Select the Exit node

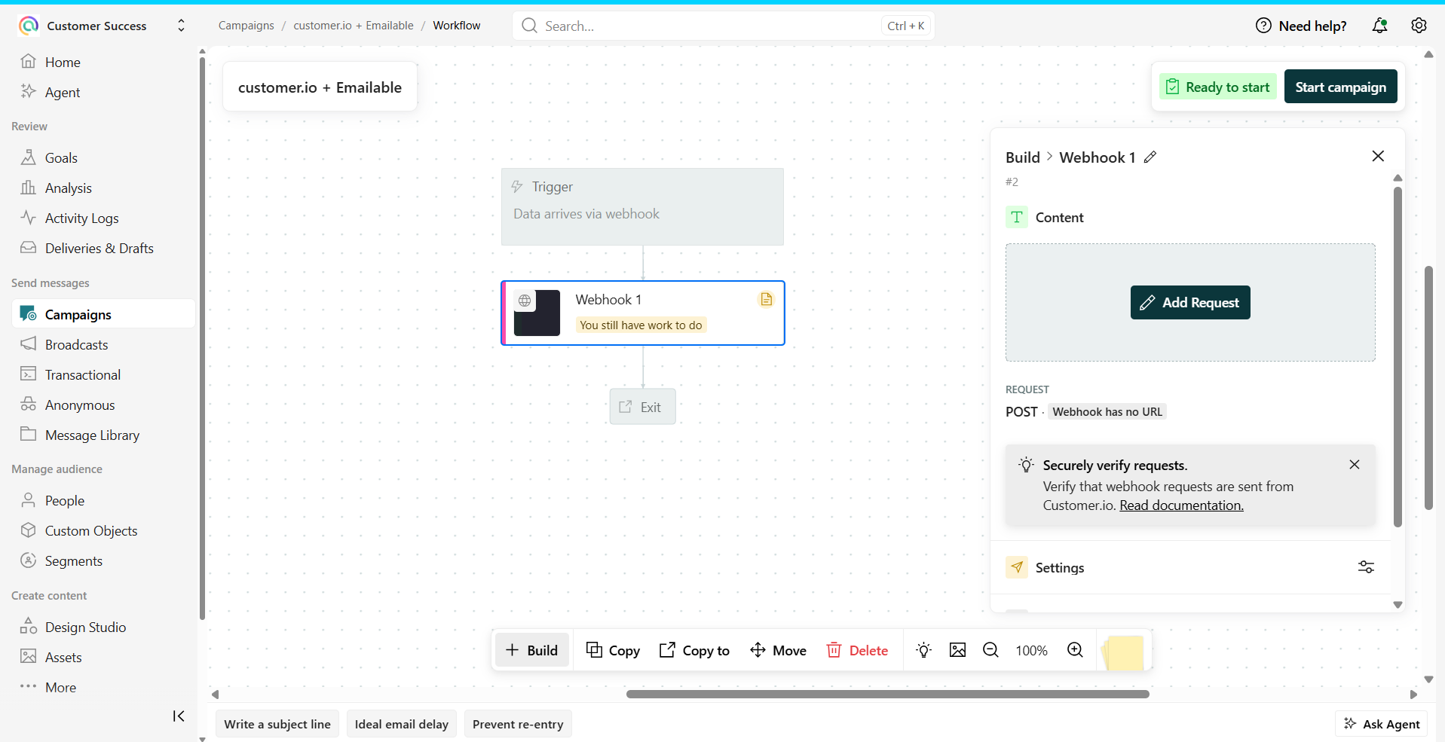642,407
